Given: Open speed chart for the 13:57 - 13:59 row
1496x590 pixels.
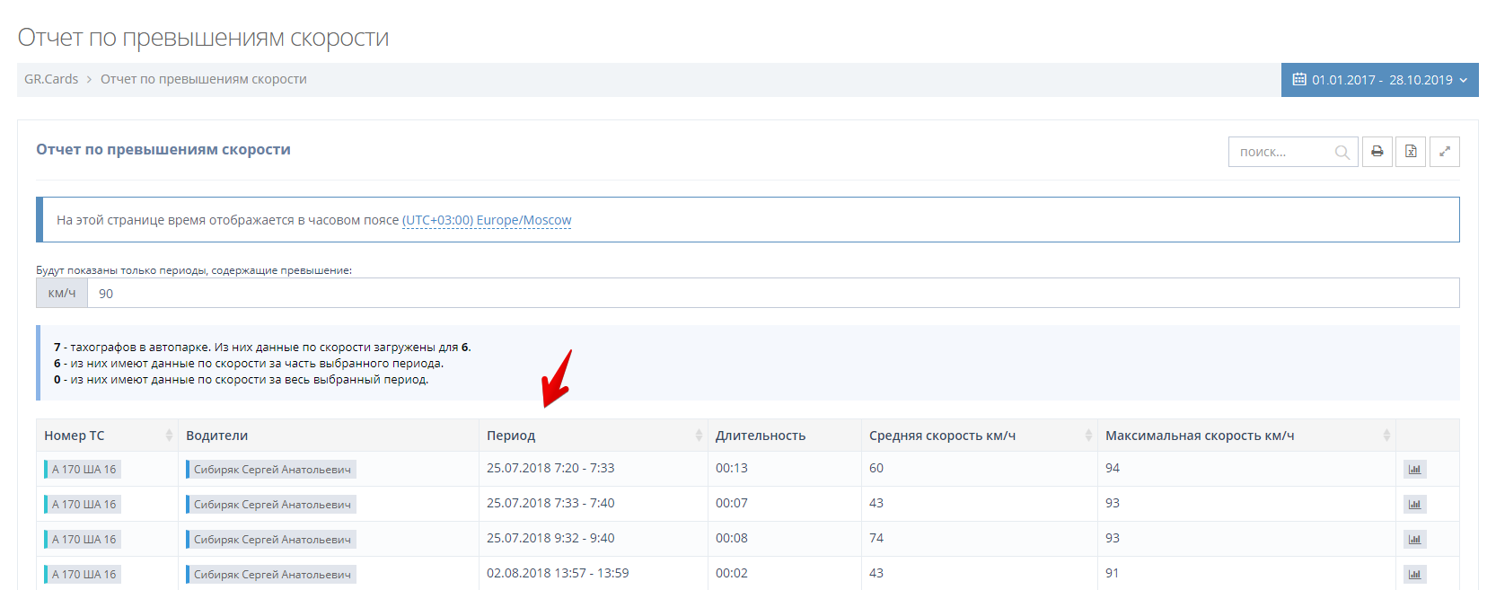Looking at the screenshot, I should (x=1414, y=575).
